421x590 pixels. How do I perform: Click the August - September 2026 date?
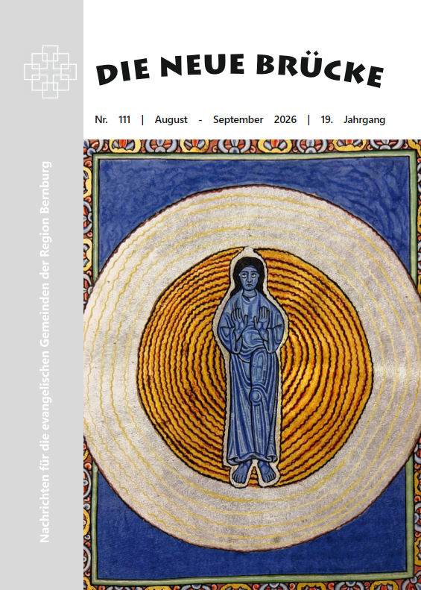pyautogui.click(x=226, y=120)
